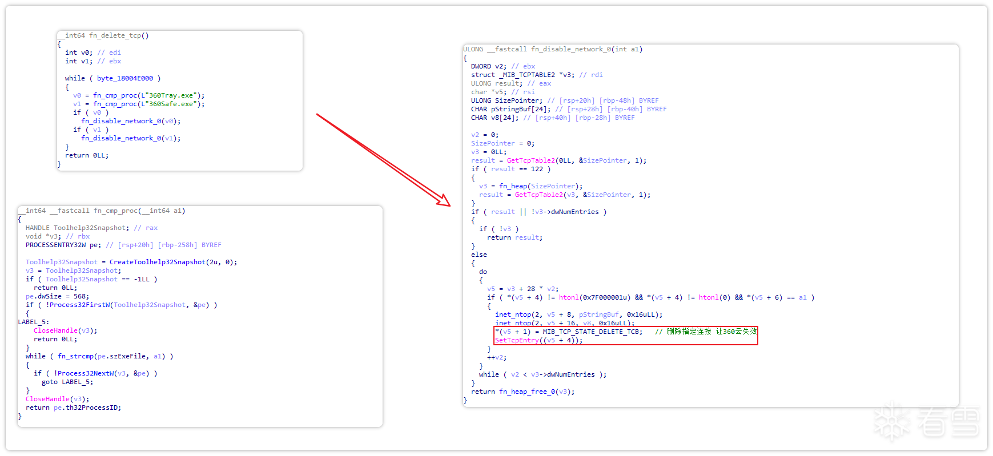Click the 'else' keyword in fn_disable_network_0
Image resolution: width=993 pixels, height=456 pixels.
[x=479, y=255]
